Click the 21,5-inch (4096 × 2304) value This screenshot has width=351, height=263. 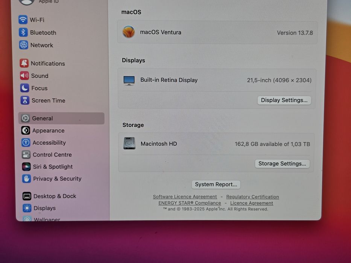279,80
